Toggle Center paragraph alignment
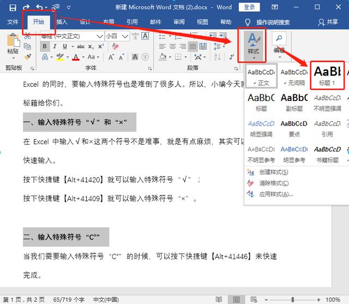The height and width of the screenshot is (304, 349). tap(172, 46)
